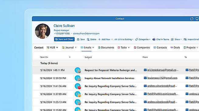This screenshot has width=199, height=111.
Task: Switch to the Projects tab
Action: pyautogui.click(x=190, y=47)
